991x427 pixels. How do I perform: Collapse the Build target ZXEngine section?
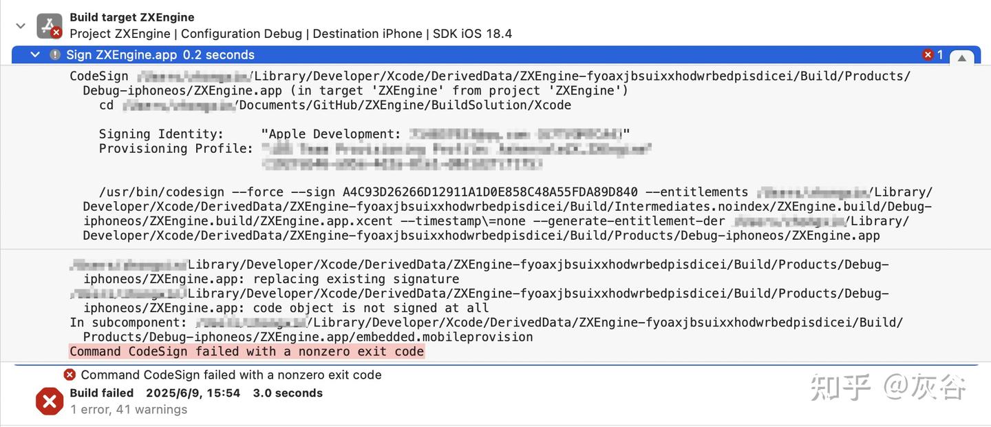point(21,26)
